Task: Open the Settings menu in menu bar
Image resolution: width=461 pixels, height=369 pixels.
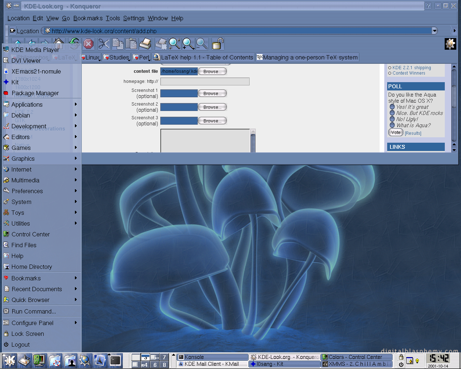Action: [x=134, y=18]
